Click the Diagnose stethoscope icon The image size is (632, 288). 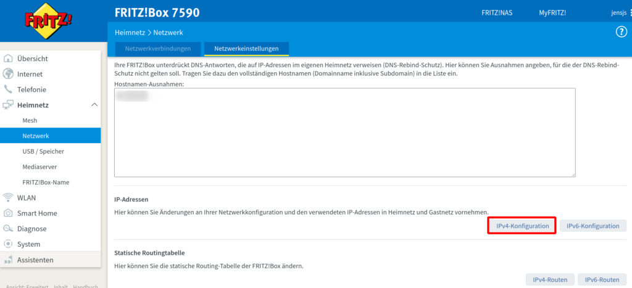pos(7,228)
